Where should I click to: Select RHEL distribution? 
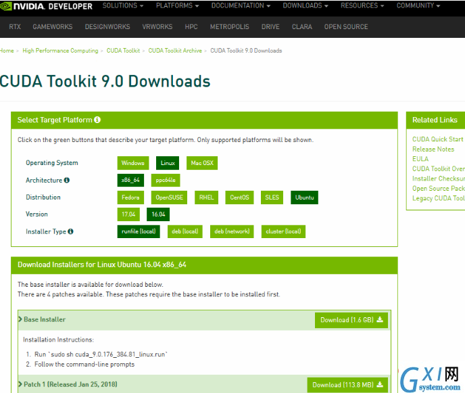coord(206,198)
